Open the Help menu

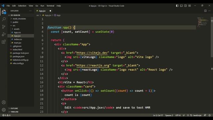coord(59,6)
